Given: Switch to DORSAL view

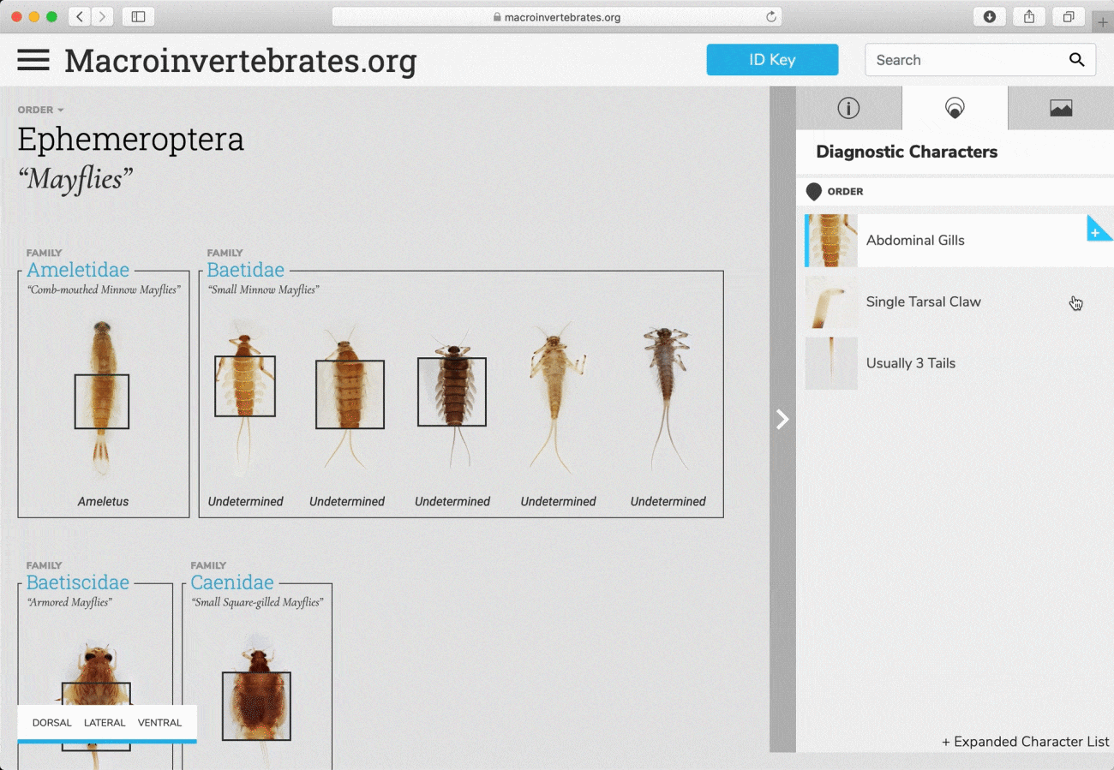Looking at the screenshot, I should [x=52, y=723].
